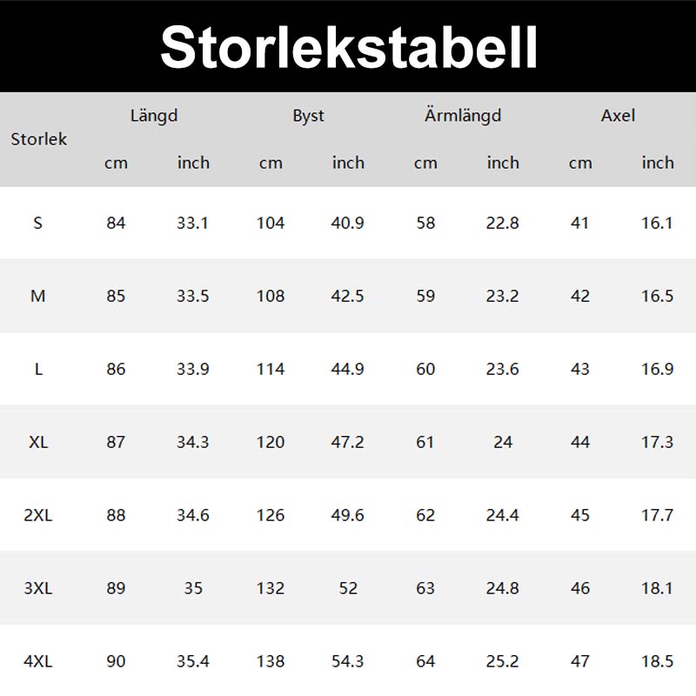Select the 3XL size row label
Screen dimensions: 696x696
point(38,588)
